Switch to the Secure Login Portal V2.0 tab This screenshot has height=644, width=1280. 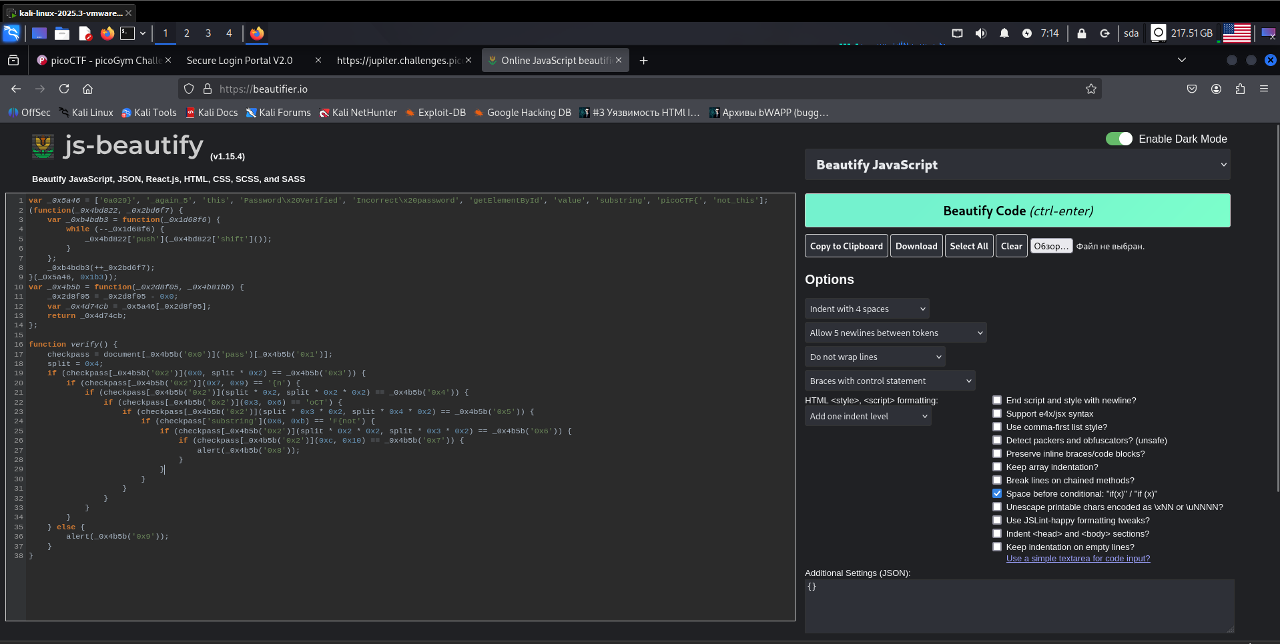(240, 61)
